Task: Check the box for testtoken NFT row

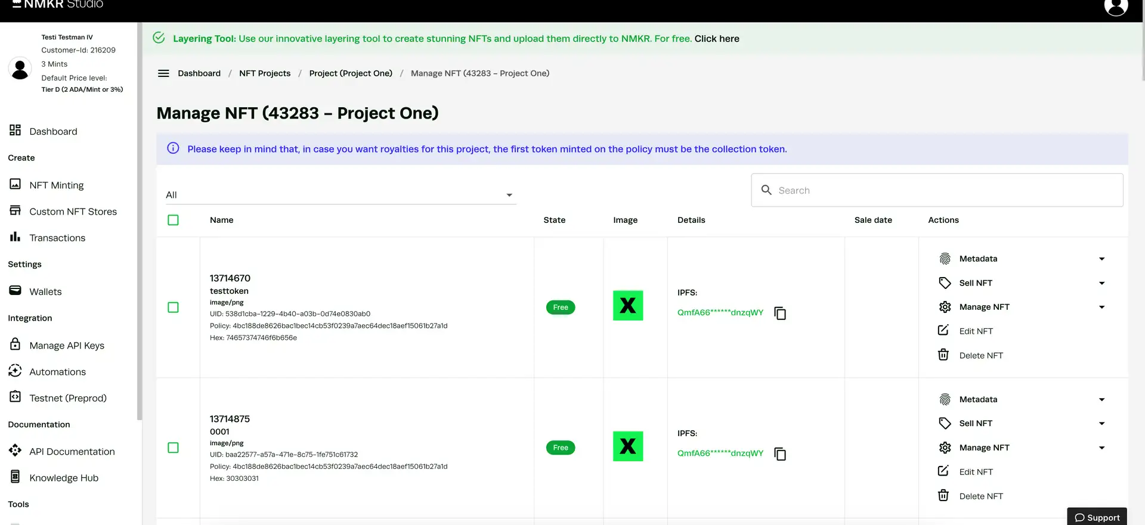Action: (173, 307)
